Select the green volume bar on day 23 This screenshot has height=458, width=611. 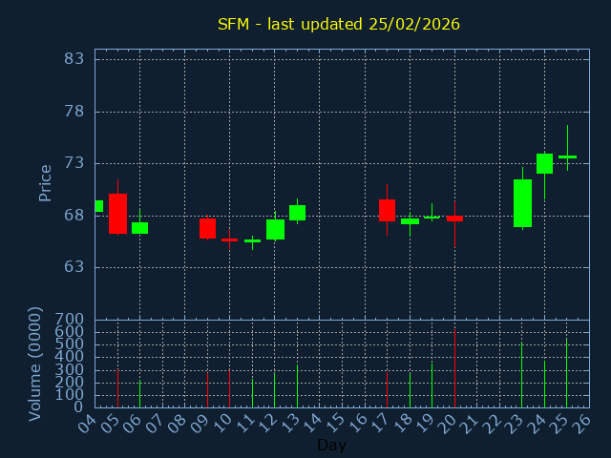[x=521, y=375]
